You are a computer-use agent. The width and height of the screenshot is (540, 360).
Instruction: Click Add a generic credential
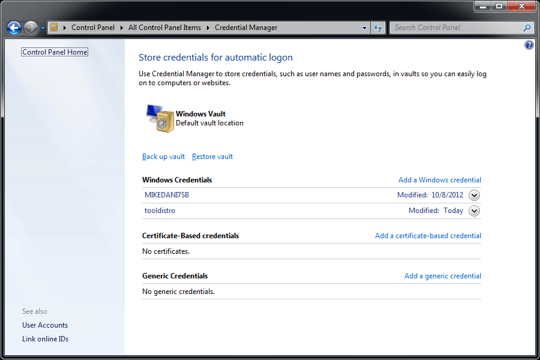pos(443,276)
